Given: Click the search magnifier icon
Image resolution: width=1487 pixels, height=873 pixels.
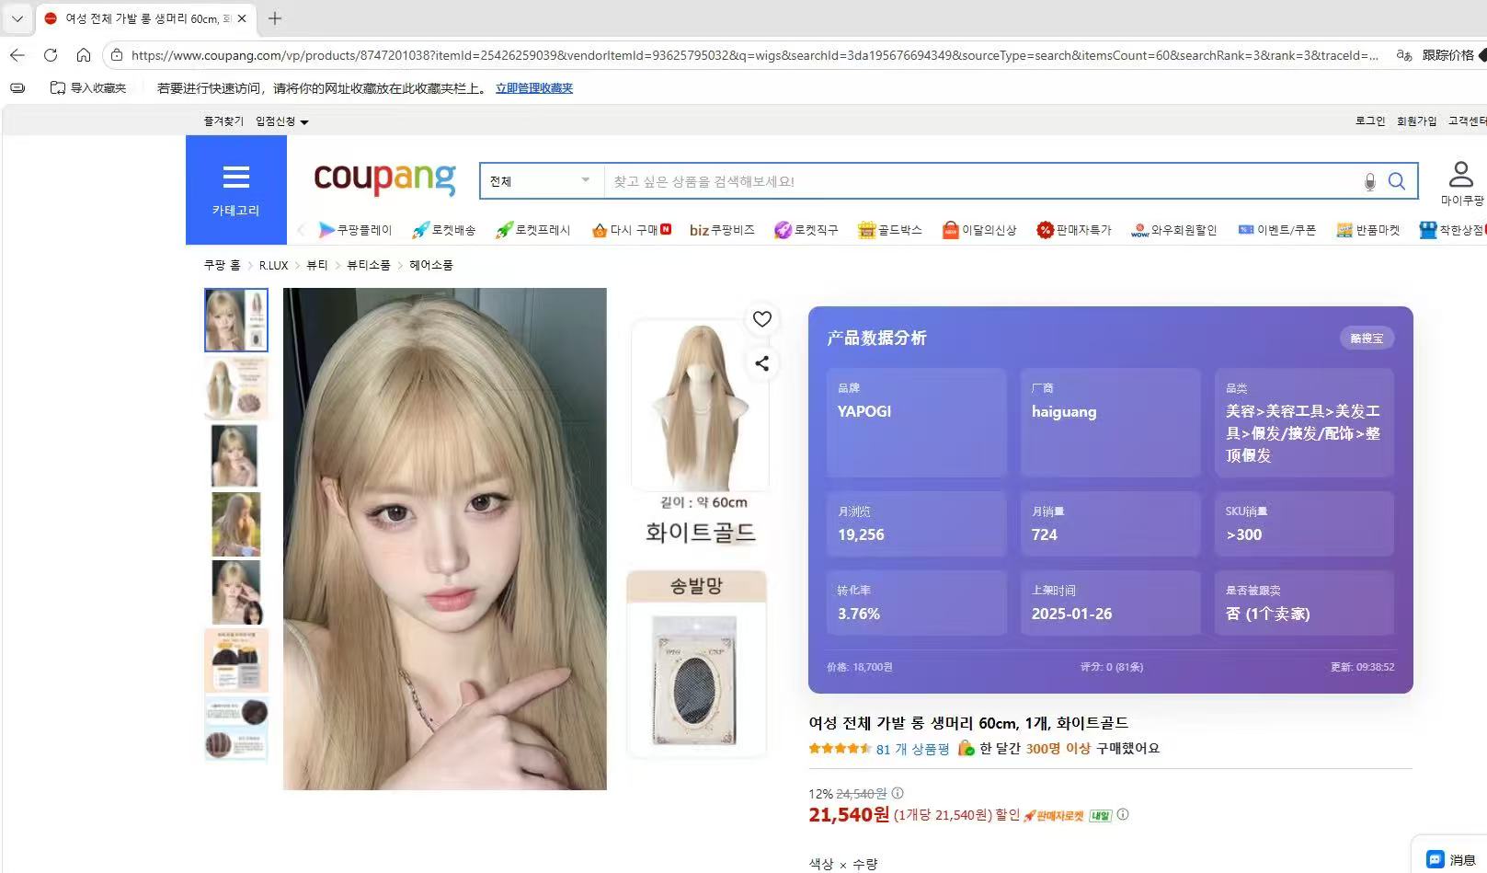Looking at the screenshot, I should 1396,181.
